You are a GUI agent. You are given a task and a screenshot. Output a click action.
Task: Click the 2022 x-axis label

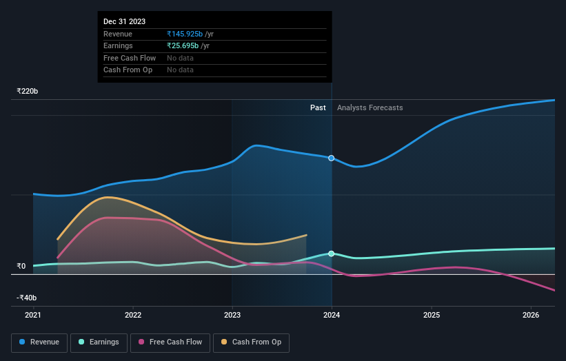pyautogui.click(x=133, y=316)
